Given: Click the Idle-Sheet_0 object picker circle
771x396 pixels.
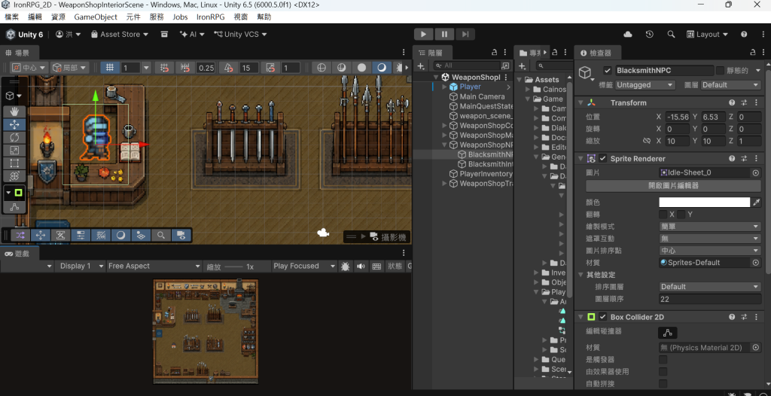Looking at the screenshot, I should (756, 172).
